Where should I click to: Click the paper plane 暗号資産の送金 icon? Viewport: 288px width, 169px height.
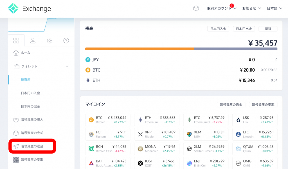pos(16,146)
